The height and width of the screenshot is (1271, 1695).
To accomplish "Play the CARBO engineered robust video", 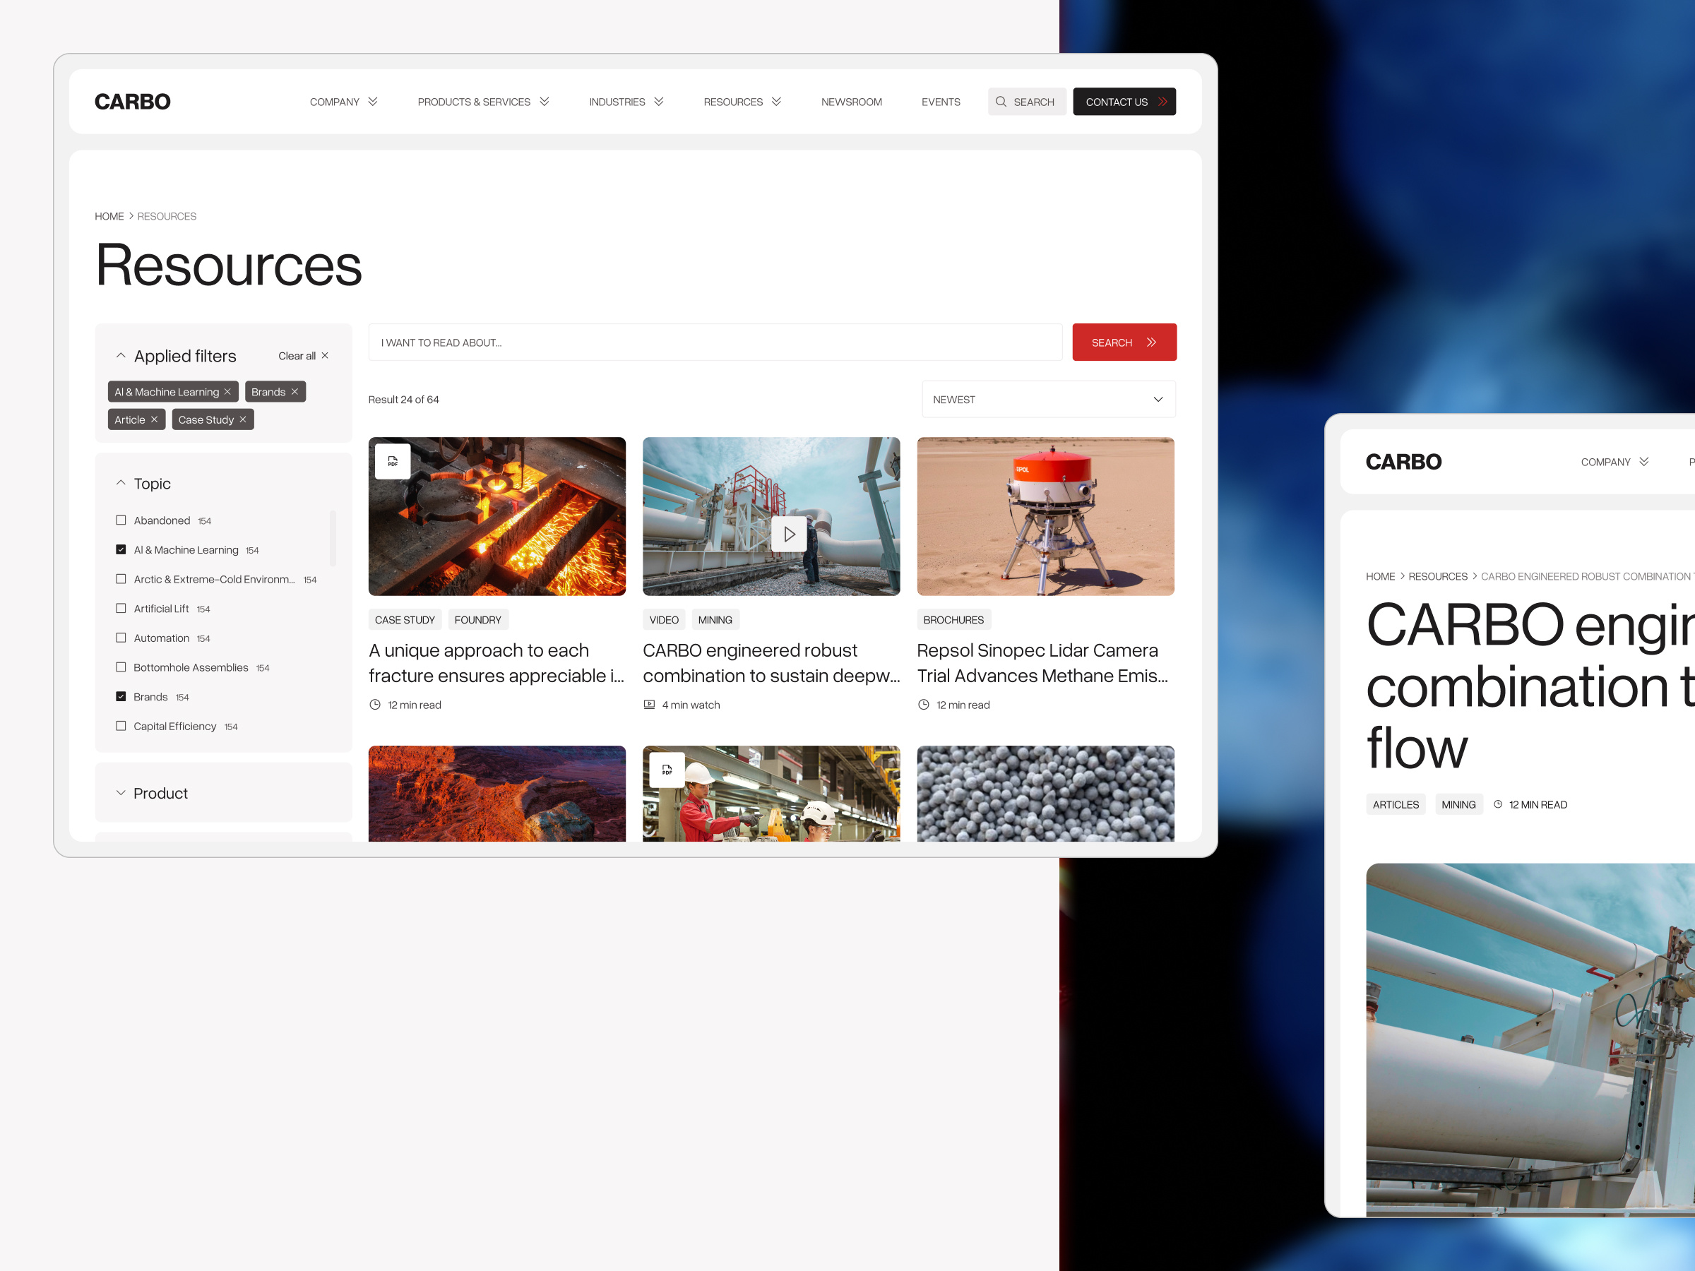I will [x=790, y=534].
